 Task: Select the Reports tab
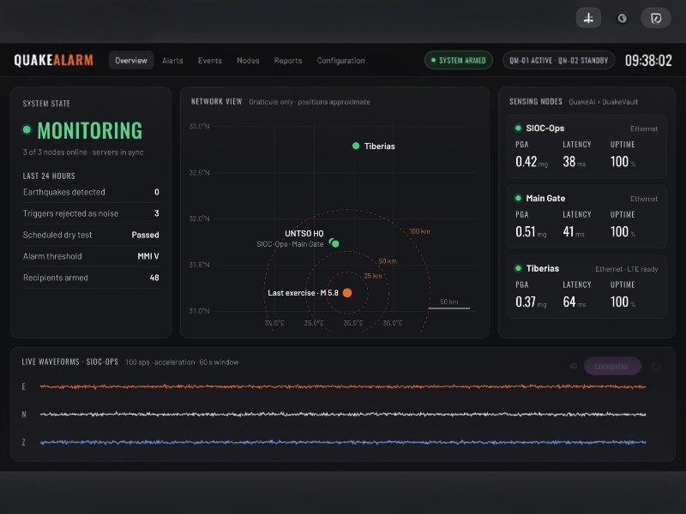point(288,60)
